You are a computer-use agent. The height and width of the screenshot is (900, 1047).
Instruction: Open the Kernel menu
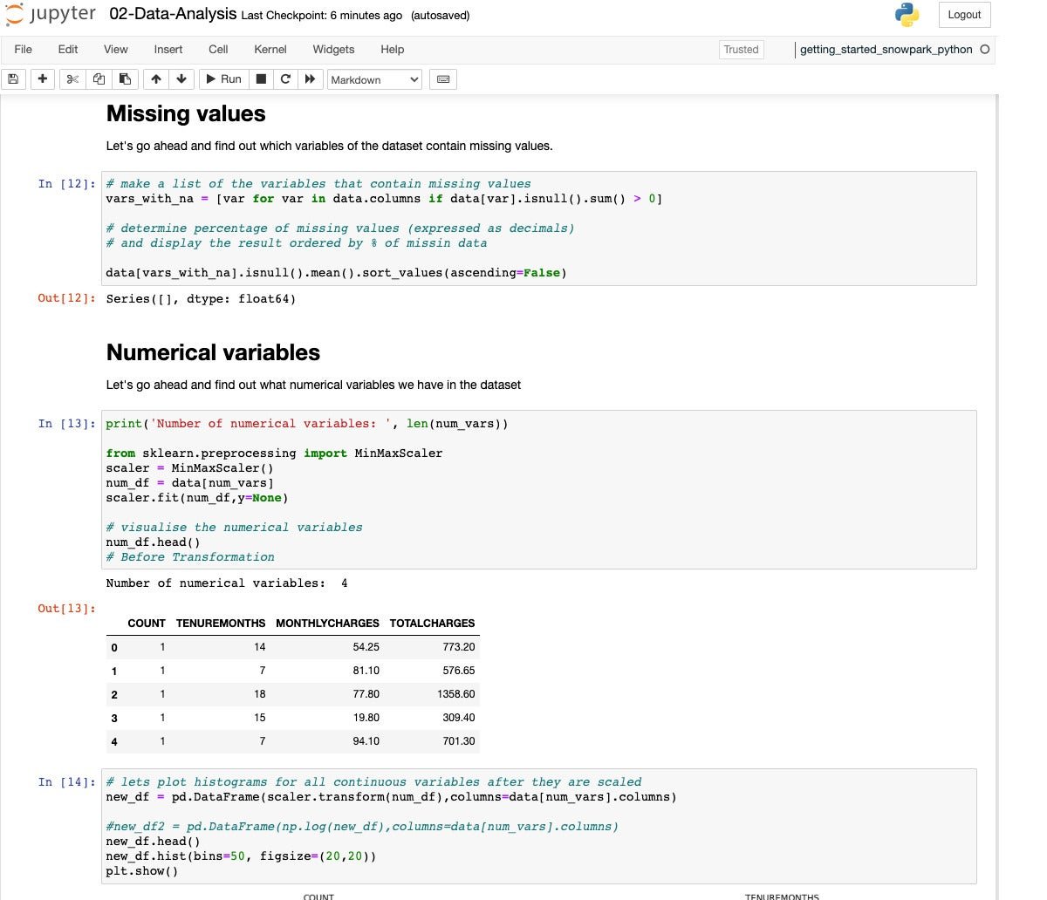click(270, 50)
